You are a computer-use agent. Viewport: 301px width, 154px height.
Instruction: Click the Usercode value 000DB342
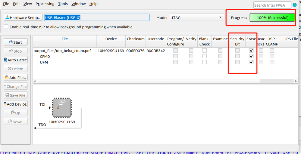(x=156, y=51)
